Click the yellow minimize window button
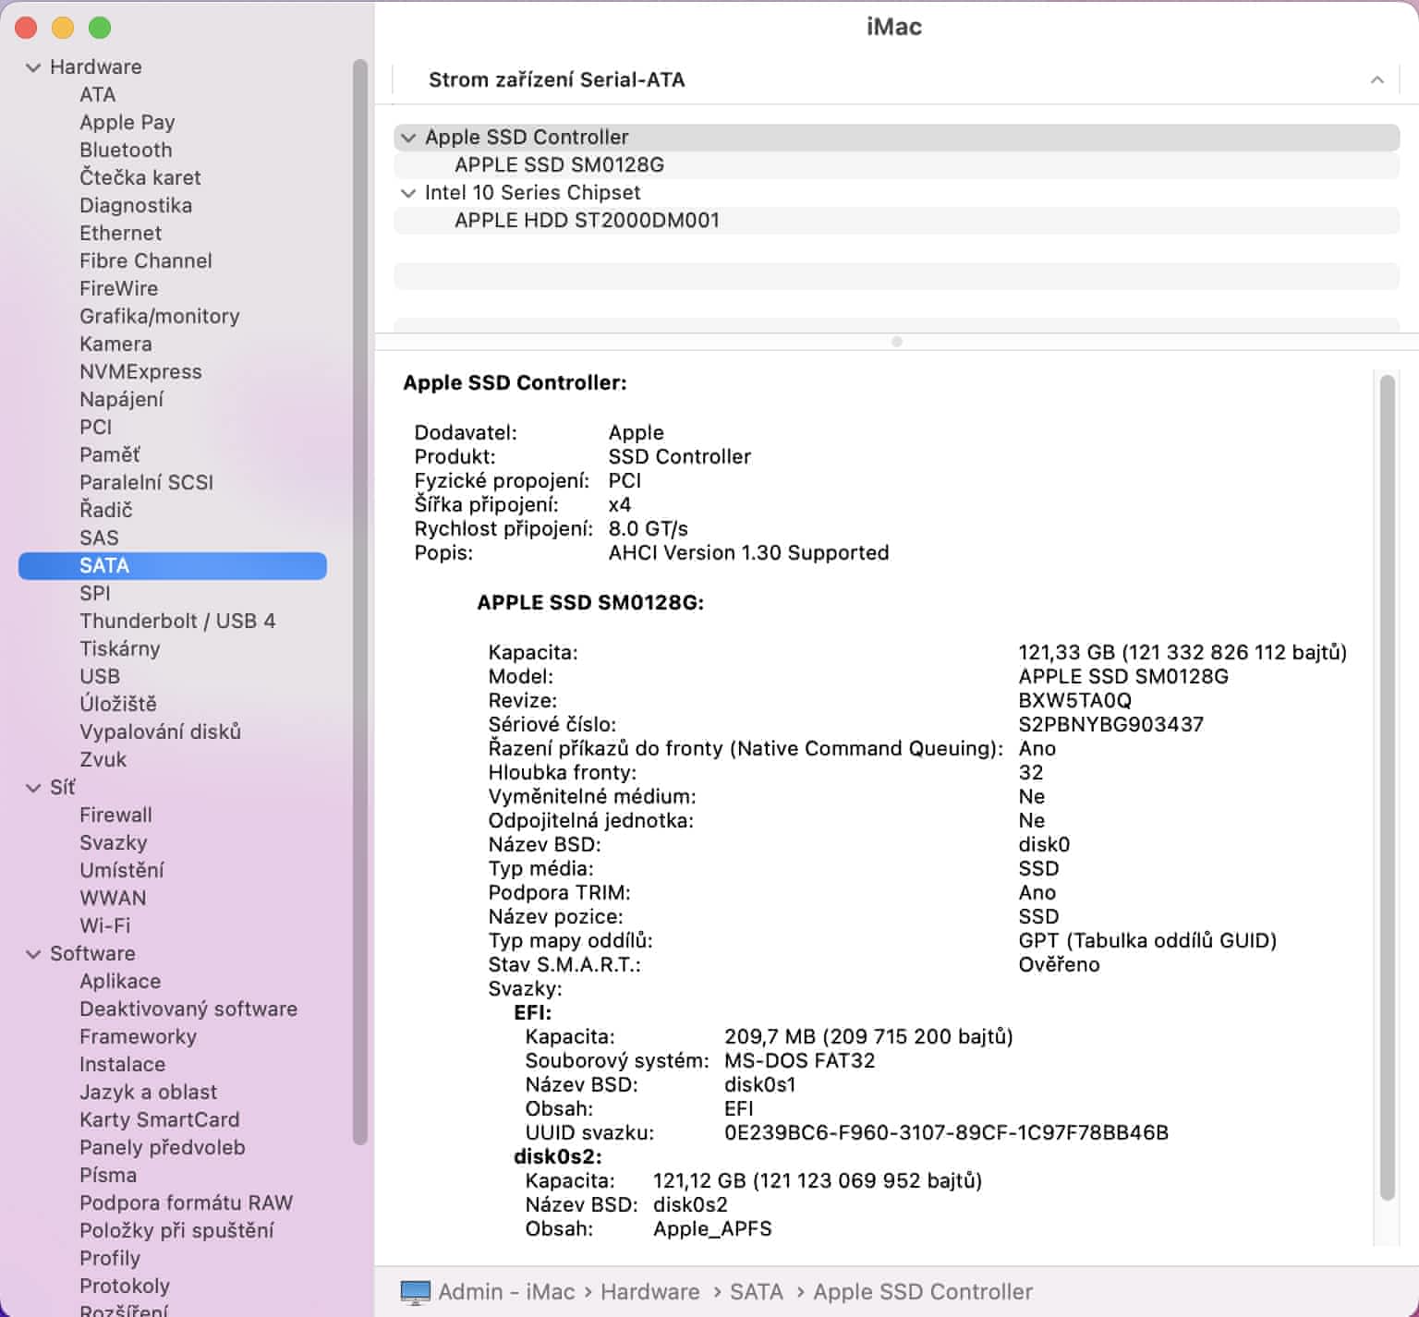The width and height of the screenshot is (1419, 1317). tap(63, 29)
